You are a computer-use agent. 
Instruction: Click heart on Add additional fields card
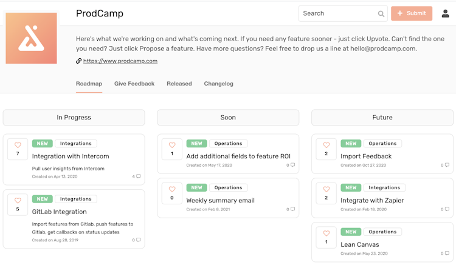[x=172, y=146]
